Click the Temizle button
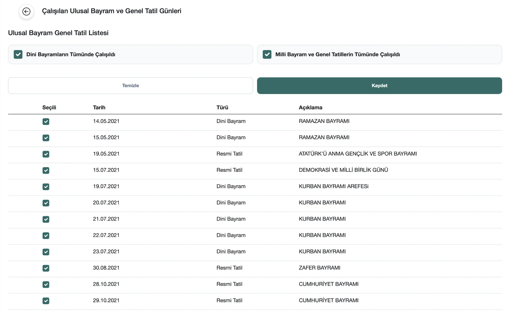The image size is (510, 311). point(130,86)
